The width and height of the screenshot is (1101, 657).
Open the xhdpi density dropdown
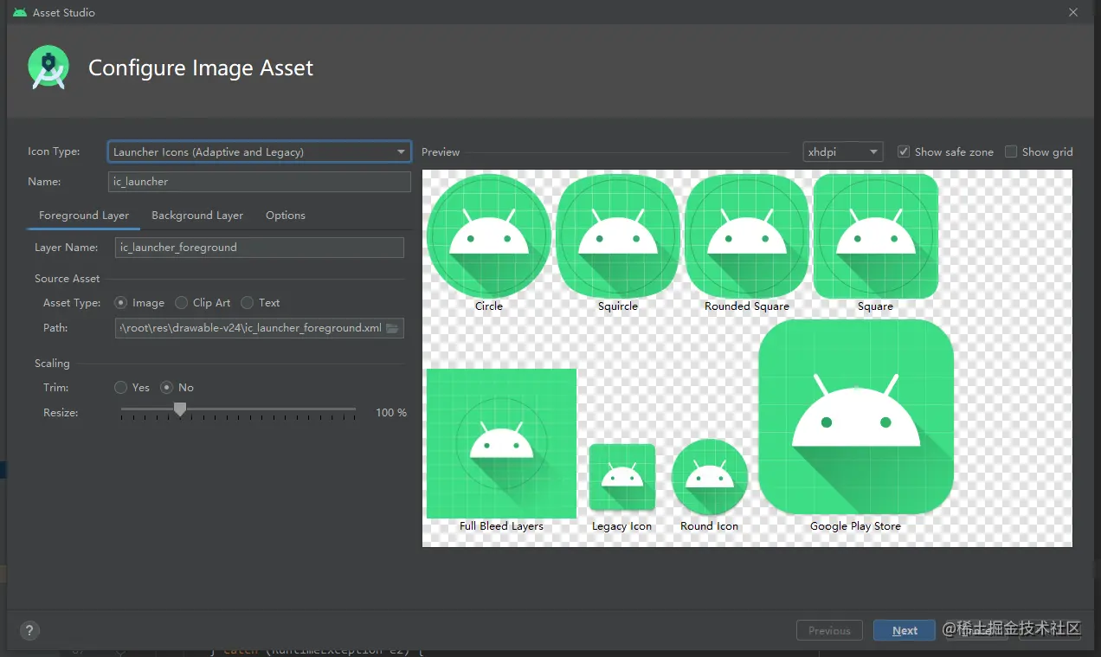pyautogui.click(x=843, y=151)
